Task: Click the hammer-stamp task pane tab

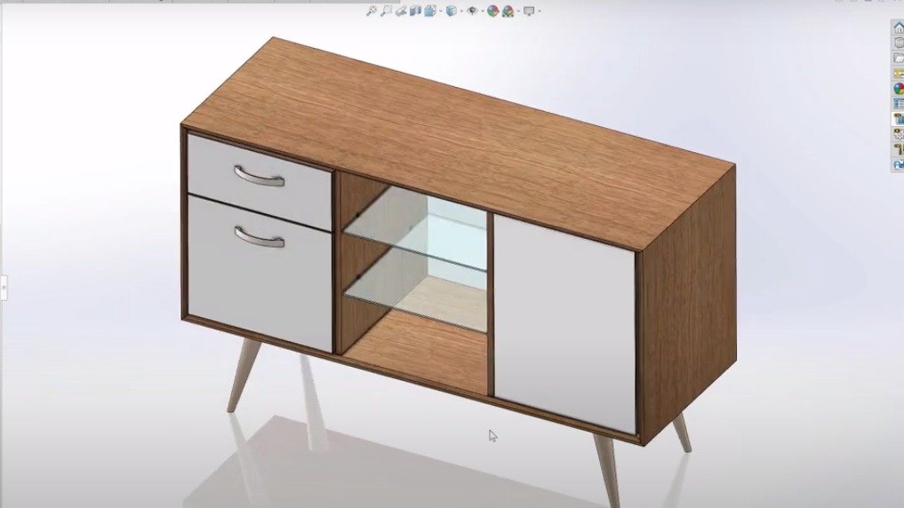Action: click(x=898, y=150)
